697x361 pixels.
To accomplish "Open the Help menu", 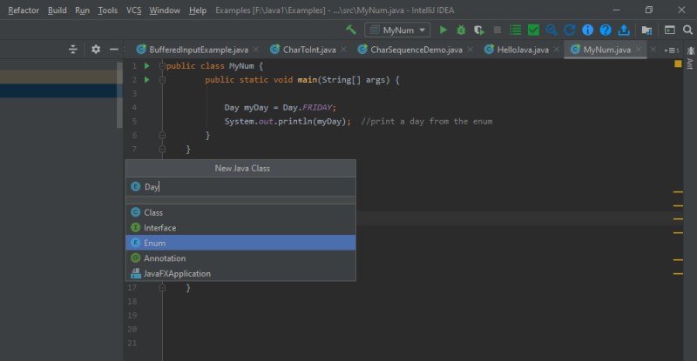I will (x=198, y=10).
